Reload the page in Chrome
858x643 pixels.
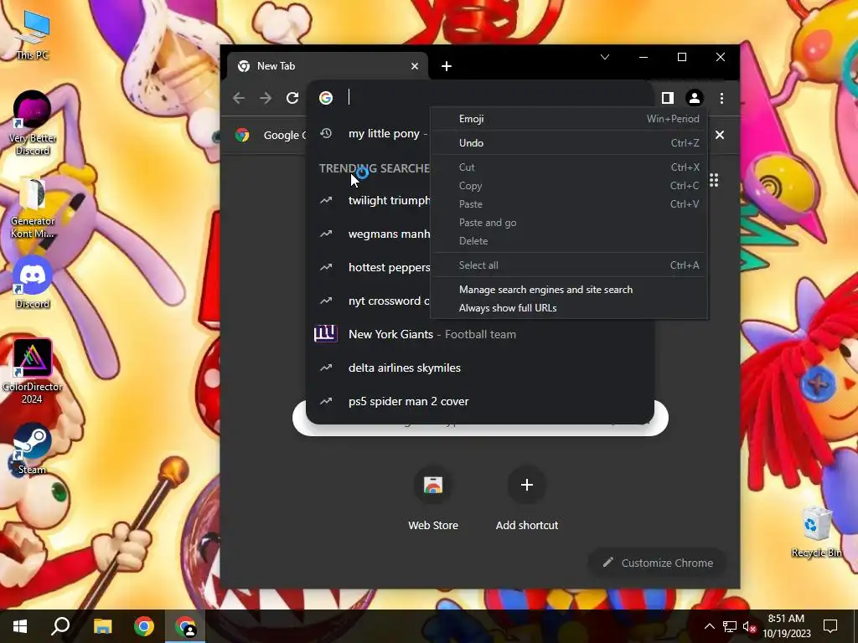[292, 98]
